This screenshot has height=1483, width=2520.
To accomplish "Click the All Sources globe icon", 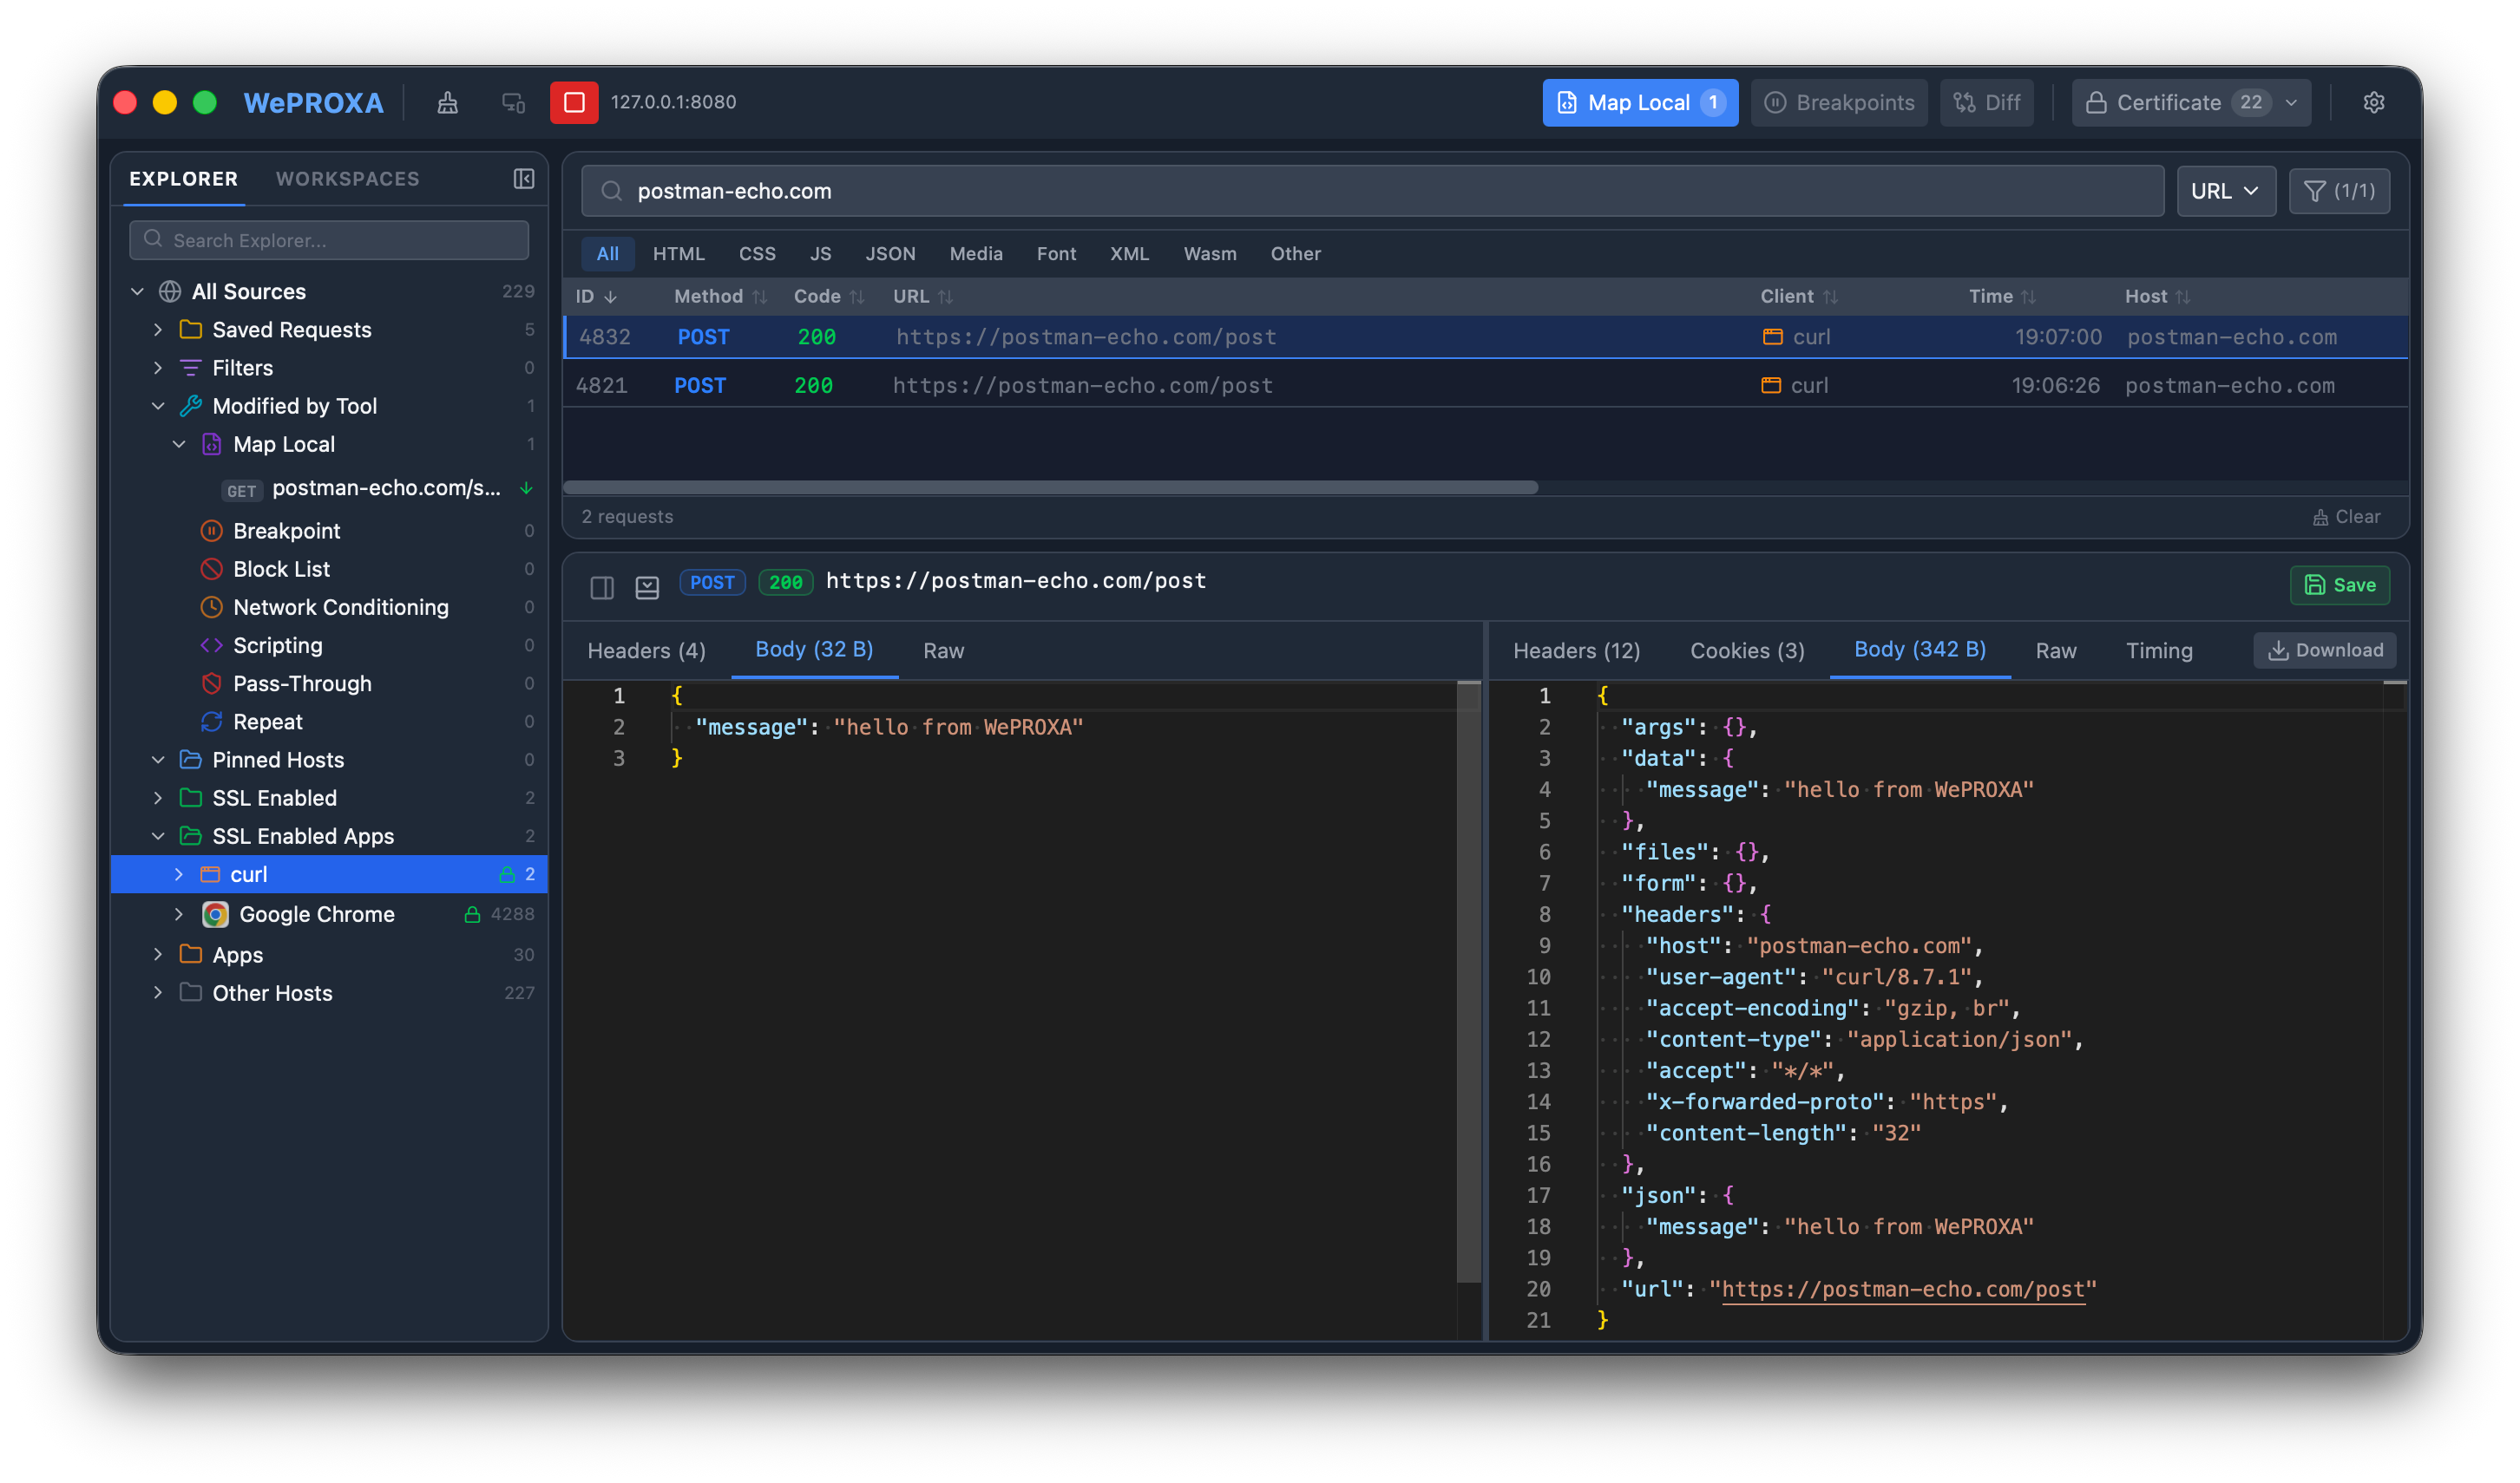I will coord(170,291).
